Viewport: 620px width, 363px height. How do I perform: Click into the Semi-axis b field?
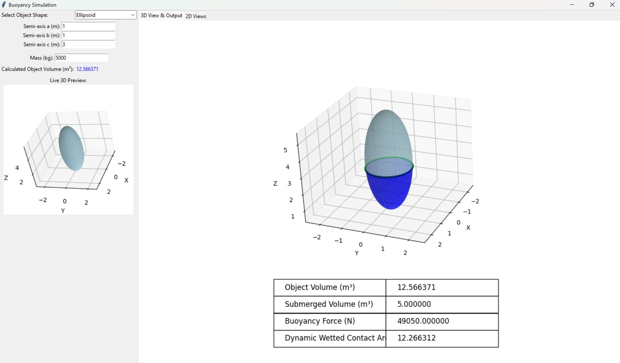[88, 35]
